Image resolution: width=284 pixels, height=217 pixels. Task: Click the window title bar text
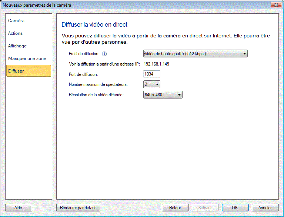(37, 5)
